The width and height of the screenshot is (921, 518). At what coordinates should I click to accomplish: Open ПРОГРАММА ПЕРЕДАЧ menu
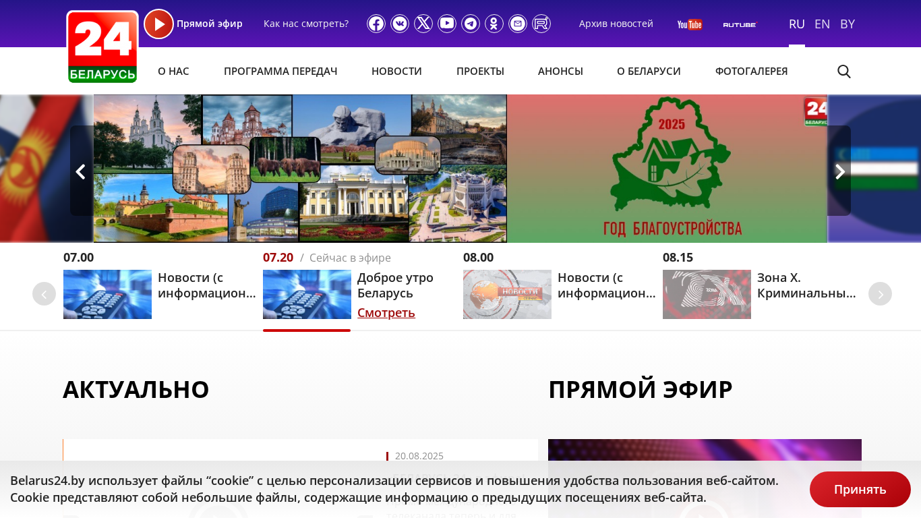click(280, 71)
